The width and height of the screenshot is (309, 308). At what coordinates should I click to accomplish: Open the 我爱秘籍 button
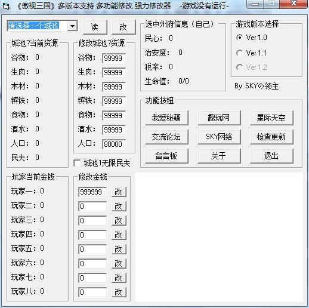[x=166, y=118]
